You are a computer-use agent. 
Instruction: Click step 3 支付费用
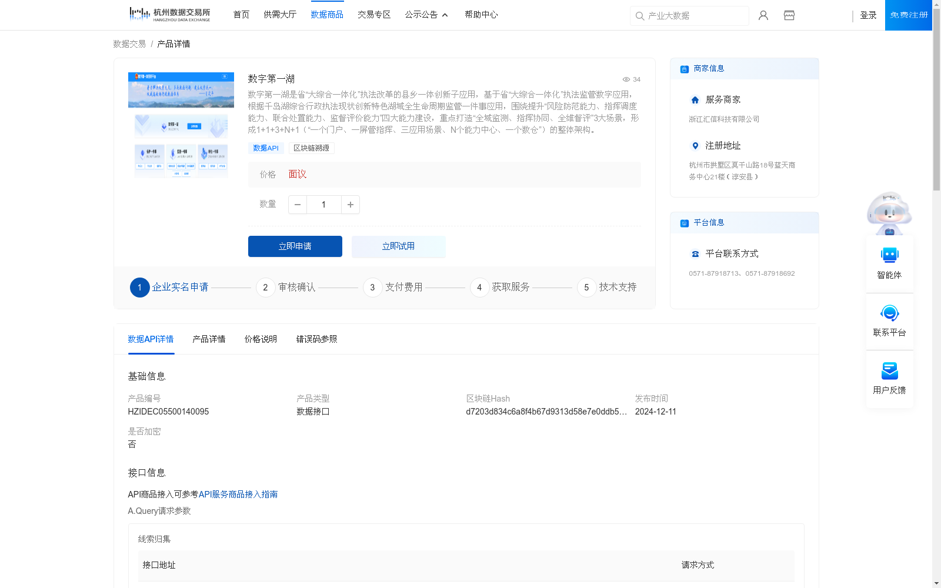(x=393, y=288)
